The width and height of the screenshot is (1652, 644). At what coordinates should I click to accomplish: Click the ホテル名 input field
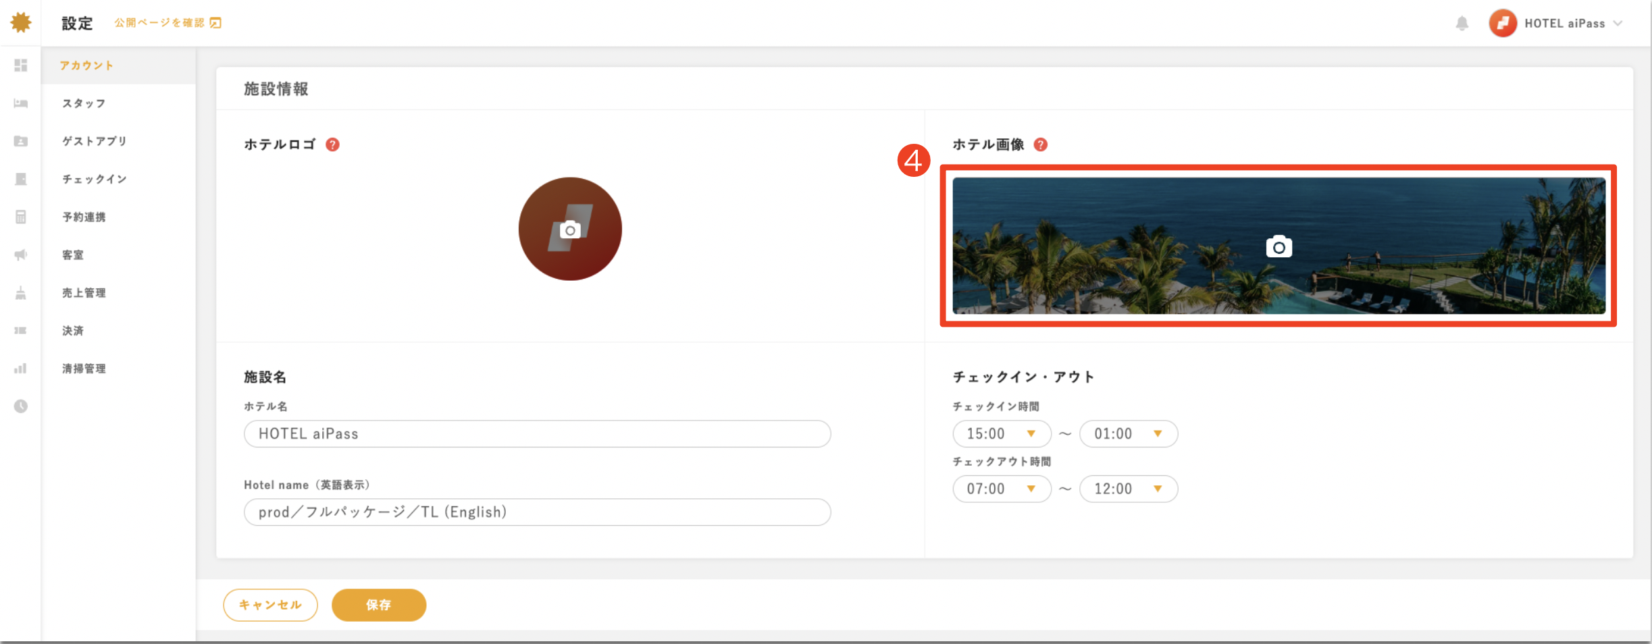537,433
